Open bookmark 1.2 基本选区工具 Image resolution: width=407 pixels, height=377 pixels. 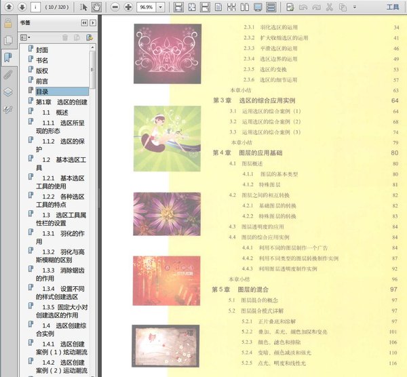coord(61,163)
